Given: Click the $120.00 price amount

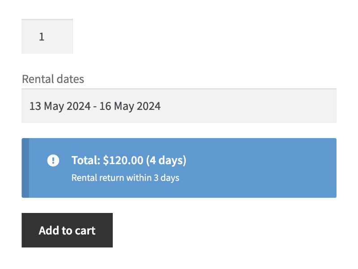Looking at the screenshot, I should point(123,160).
